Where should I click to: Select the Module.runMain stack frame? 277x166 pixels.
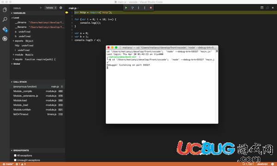[38, 110]
